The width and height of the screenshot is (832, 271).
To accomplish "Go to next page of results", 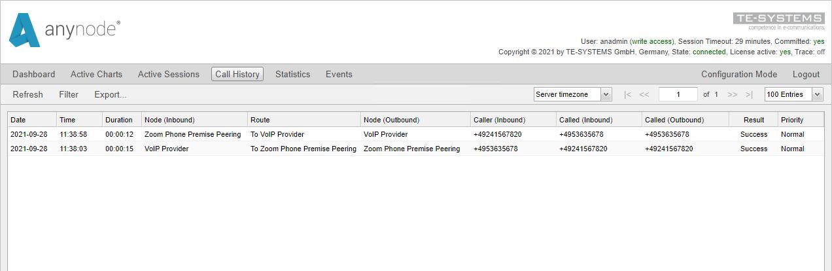I will pyautogui.click(x=732, y=95).
